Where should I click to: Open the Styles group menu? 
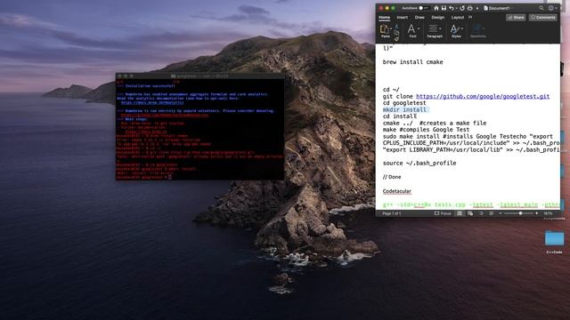[x=456, y=30]
